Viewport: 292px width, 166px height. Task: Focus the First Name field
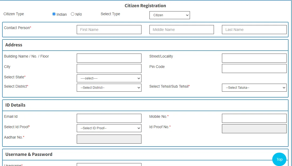pos(109,30)
